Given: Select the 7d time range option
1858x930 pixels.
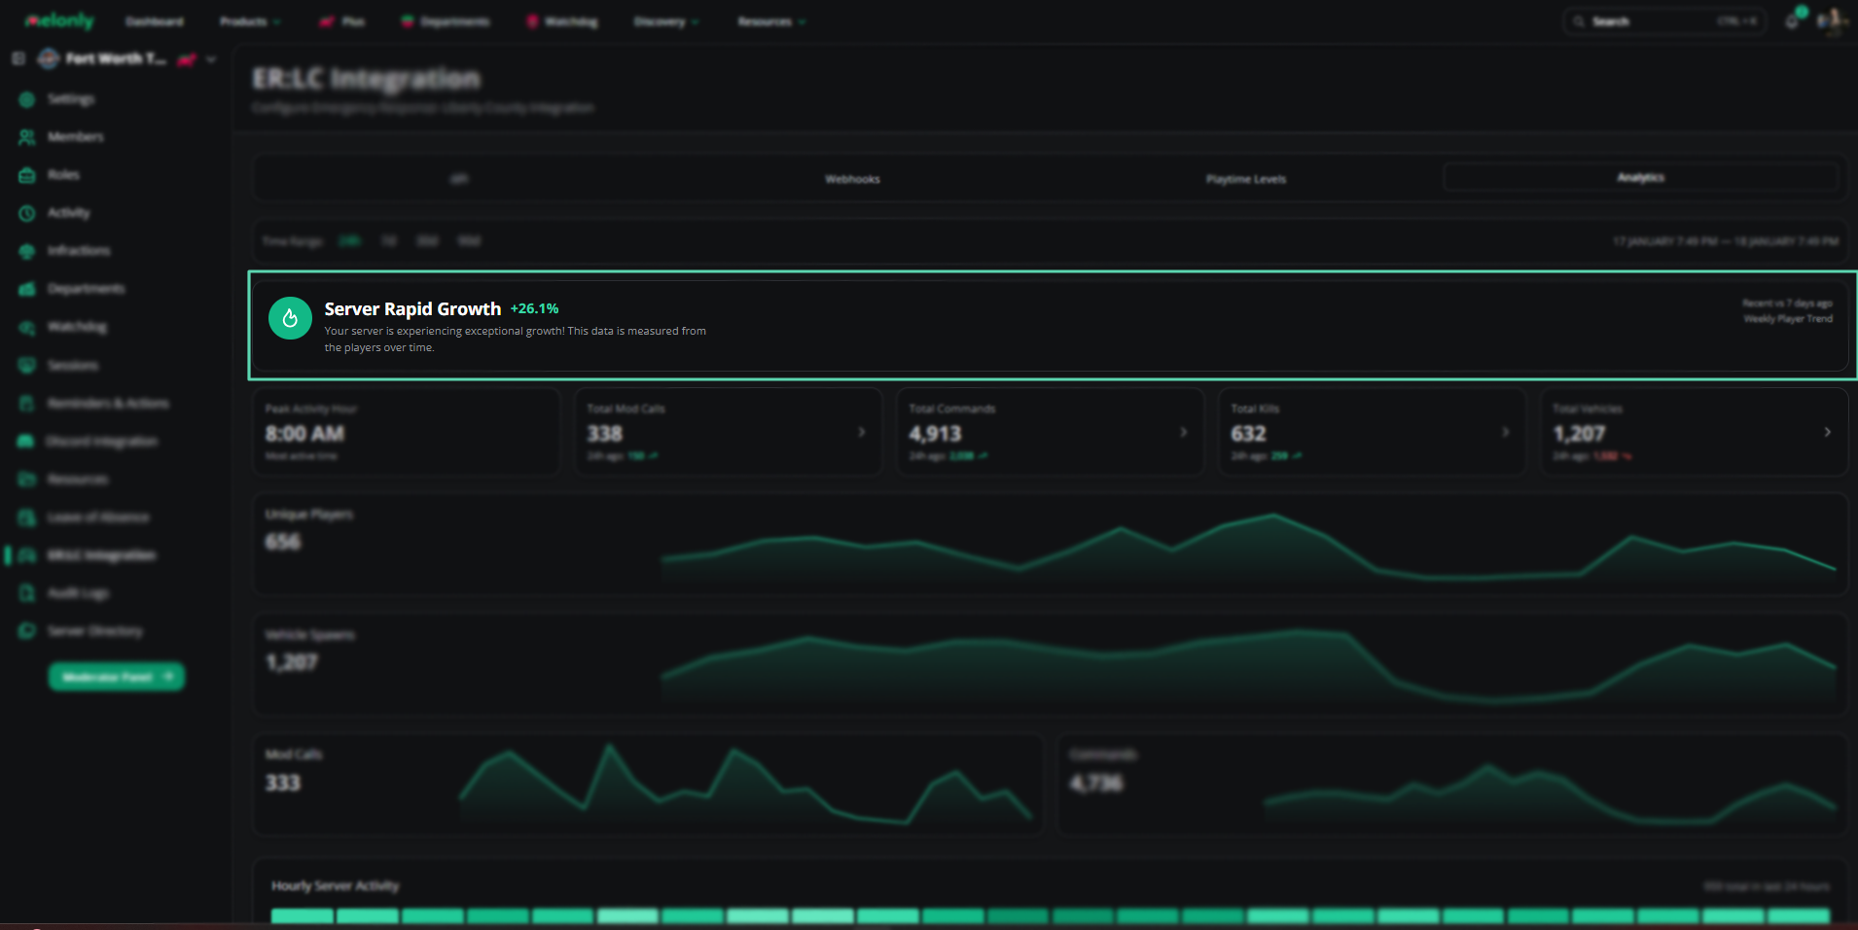Looking at the screenshot, I should [x=388, y=240].
